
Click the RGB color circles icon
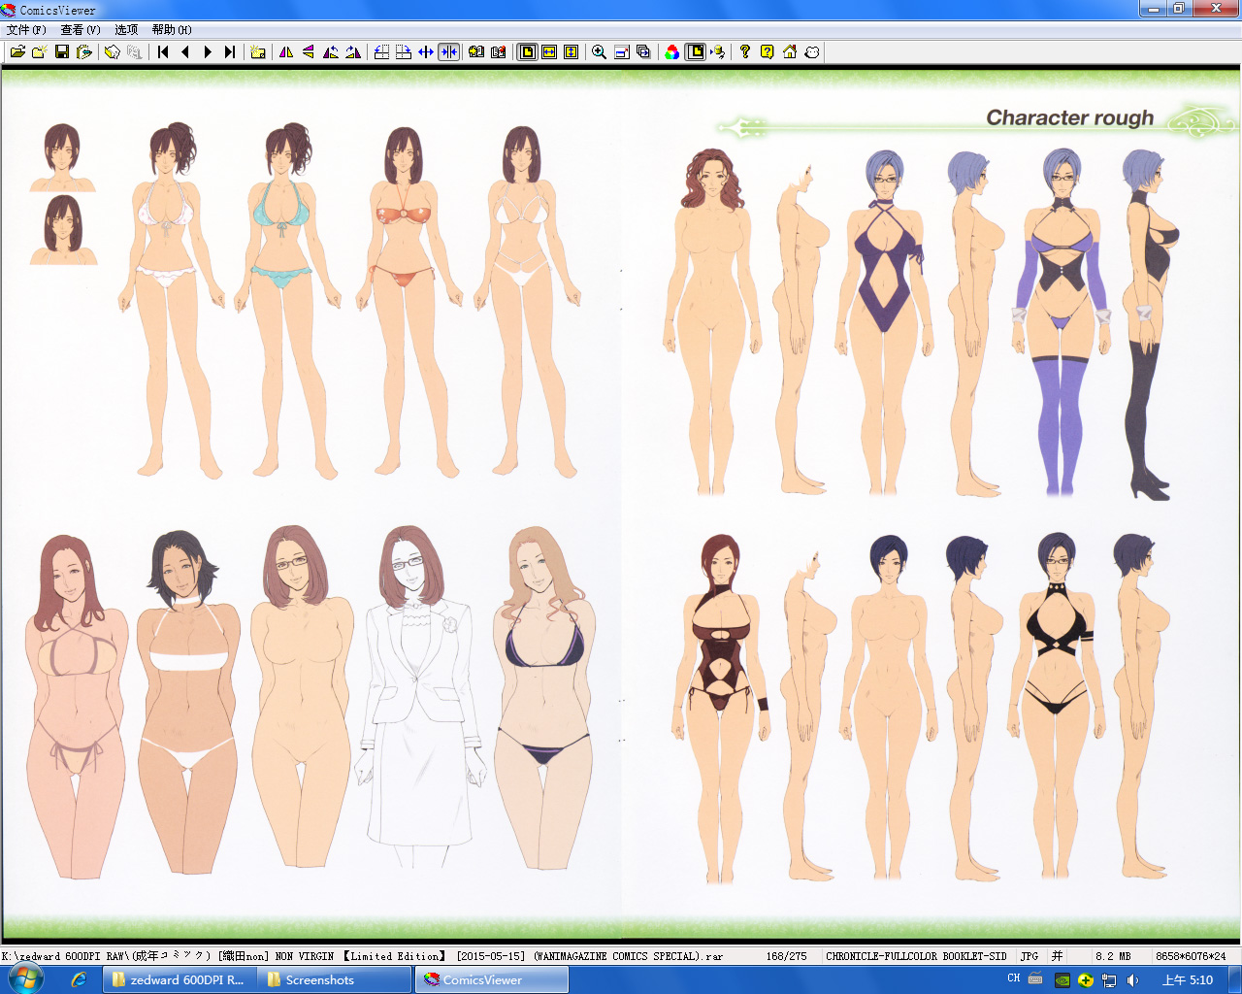pos(672,52)
